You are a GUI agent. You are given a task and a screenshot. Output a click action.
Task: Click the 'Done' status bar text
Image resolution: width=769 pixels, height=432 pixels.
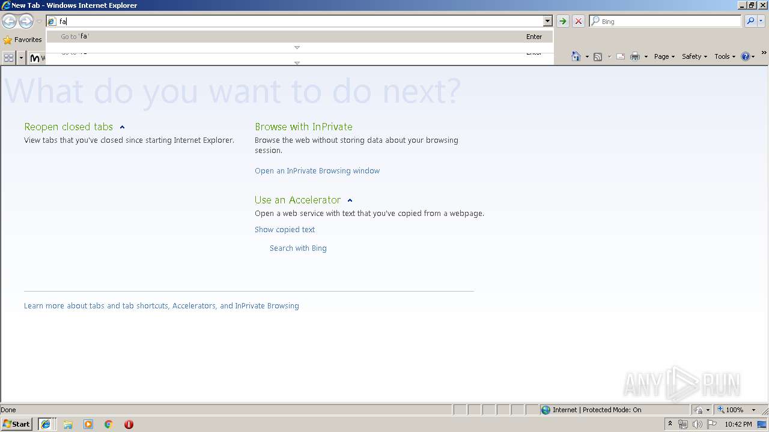[8, 410]
